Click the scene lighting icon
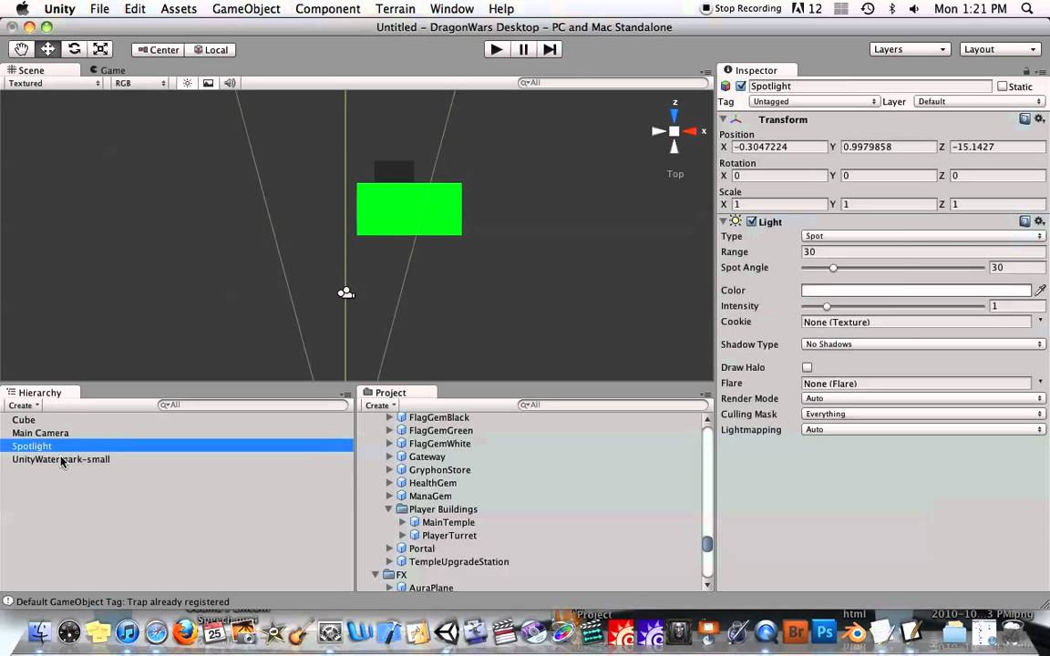Screen dimensions: 1050x656 point(187,83)
